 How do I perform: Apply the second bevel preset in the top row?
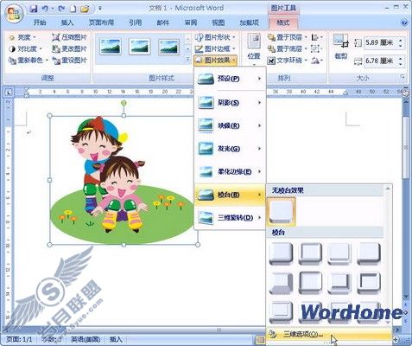click(x=310, y=253)
